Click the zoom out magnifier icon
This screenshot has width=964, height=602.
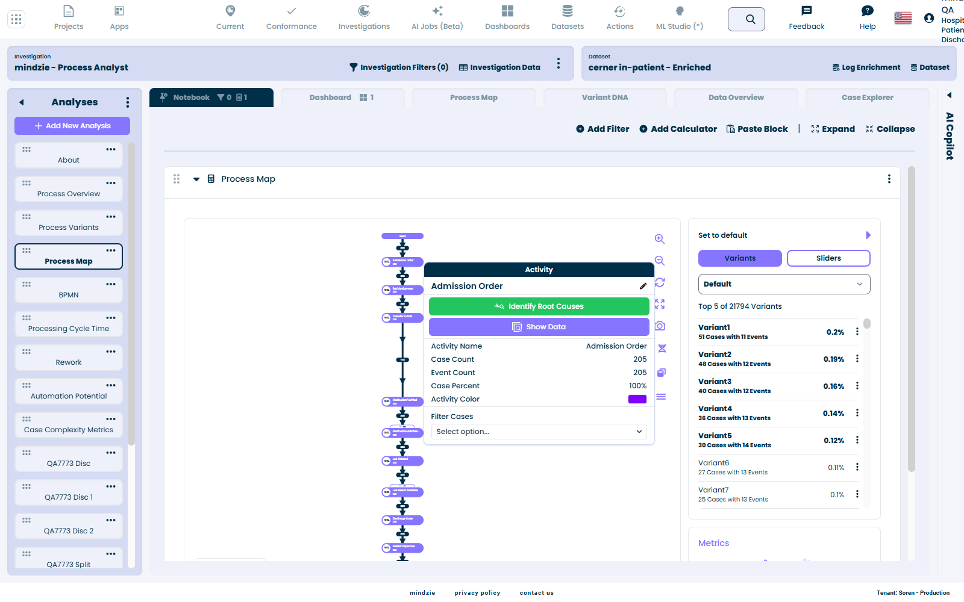point(660,261)
